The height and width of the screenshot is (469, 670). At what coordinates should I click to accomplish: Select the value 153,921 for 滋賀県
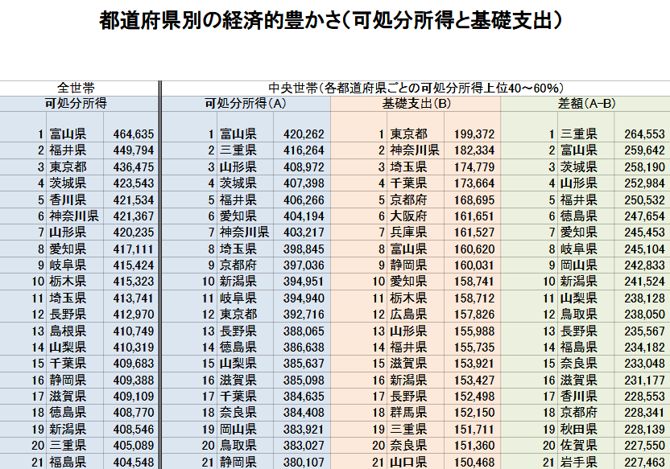474,363
